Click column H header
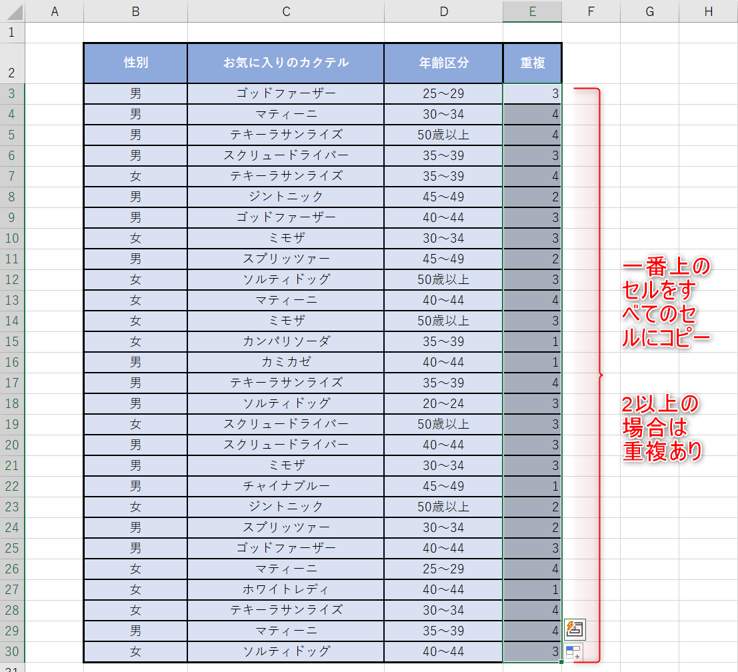Screen dimensions: 738x672 [x=707, y=11]
